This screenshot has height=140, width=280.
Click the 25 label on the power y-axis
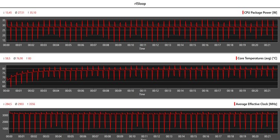pos(4,30)
